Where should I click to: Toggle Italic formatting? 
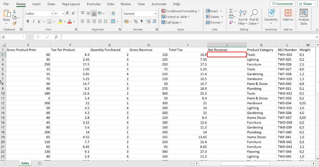34,21
